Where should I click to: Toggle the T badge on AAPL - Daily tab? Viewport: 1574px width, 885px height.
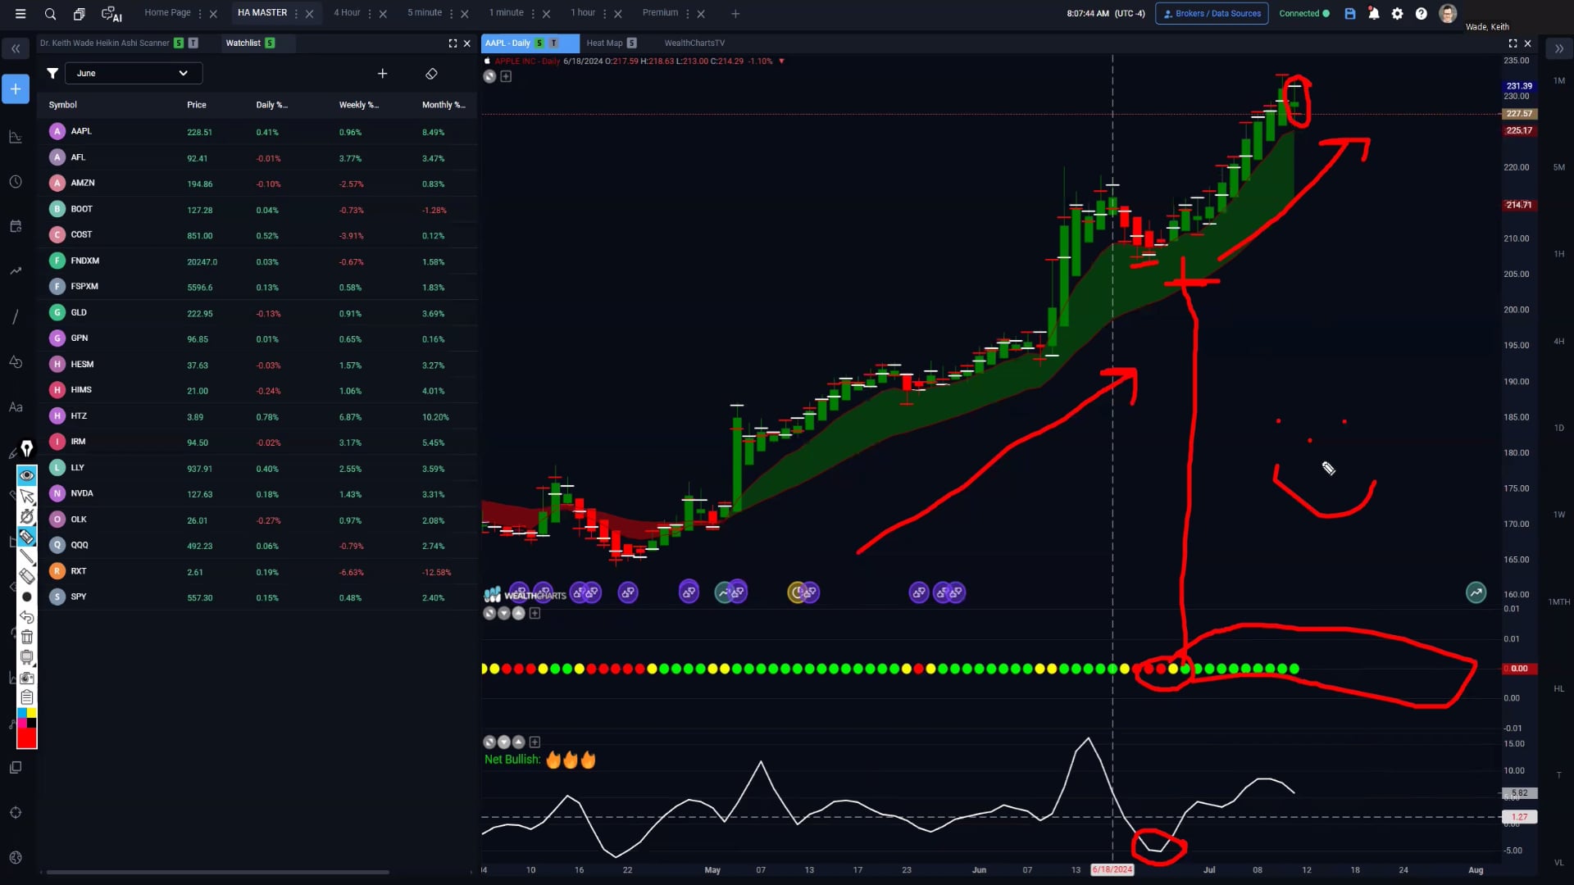(x=553, y=43)
